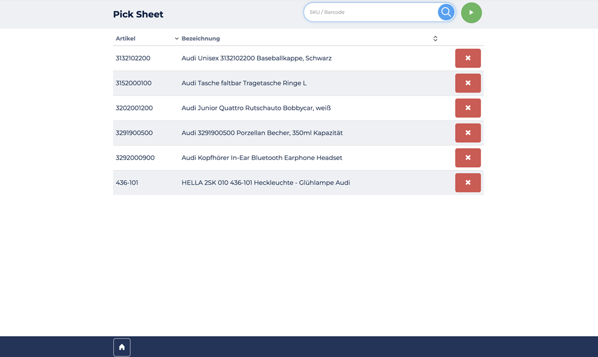Click the Bezeichnung column header label

tap(201, 39)
